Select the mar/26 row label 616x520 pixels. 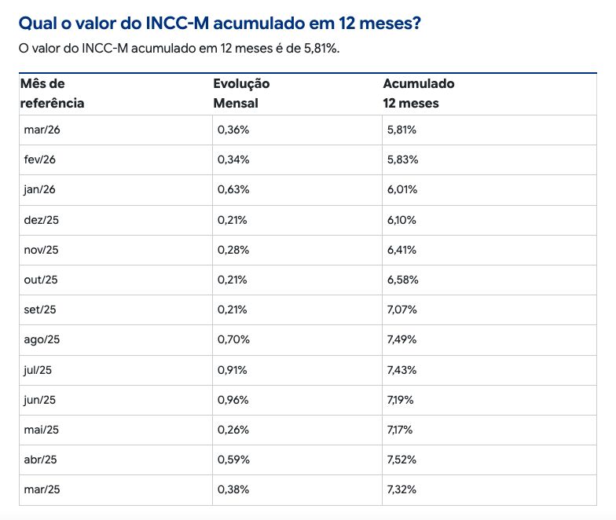click(42, 130)
